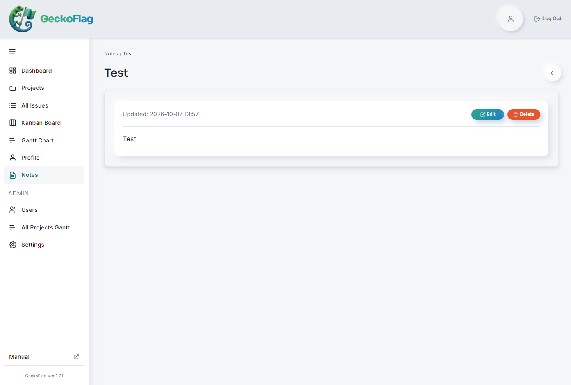Open the Users people icon
This screenshot has height=385, width=571.
pos(13,210)
